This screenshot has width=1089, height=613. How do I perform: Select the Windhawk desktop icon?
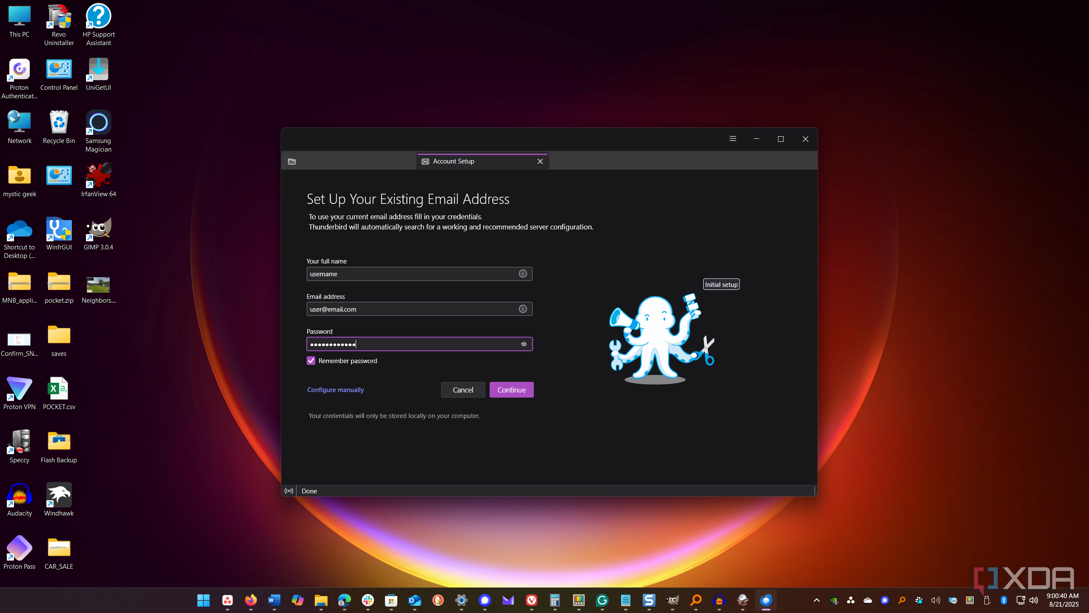click(59, 499)
